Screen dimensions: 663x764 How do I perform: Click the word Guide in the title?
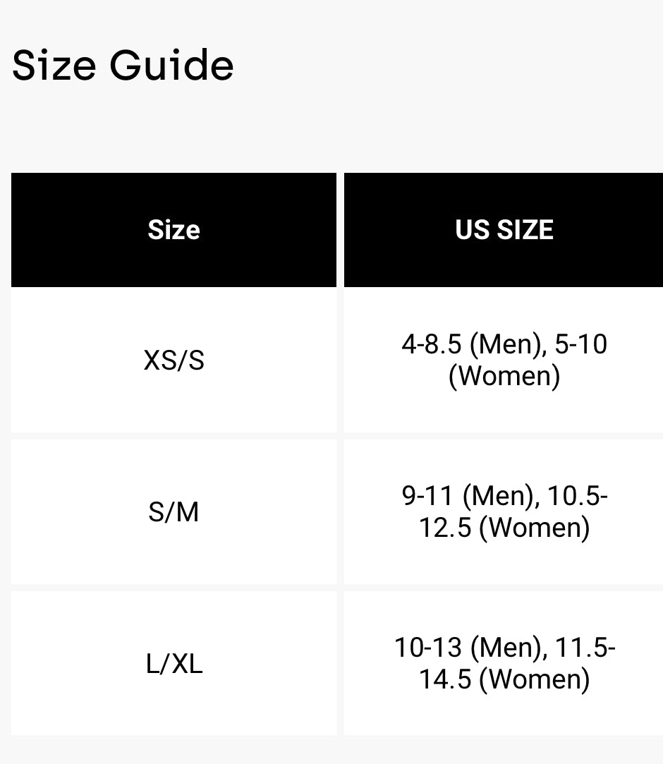[171, 66]
